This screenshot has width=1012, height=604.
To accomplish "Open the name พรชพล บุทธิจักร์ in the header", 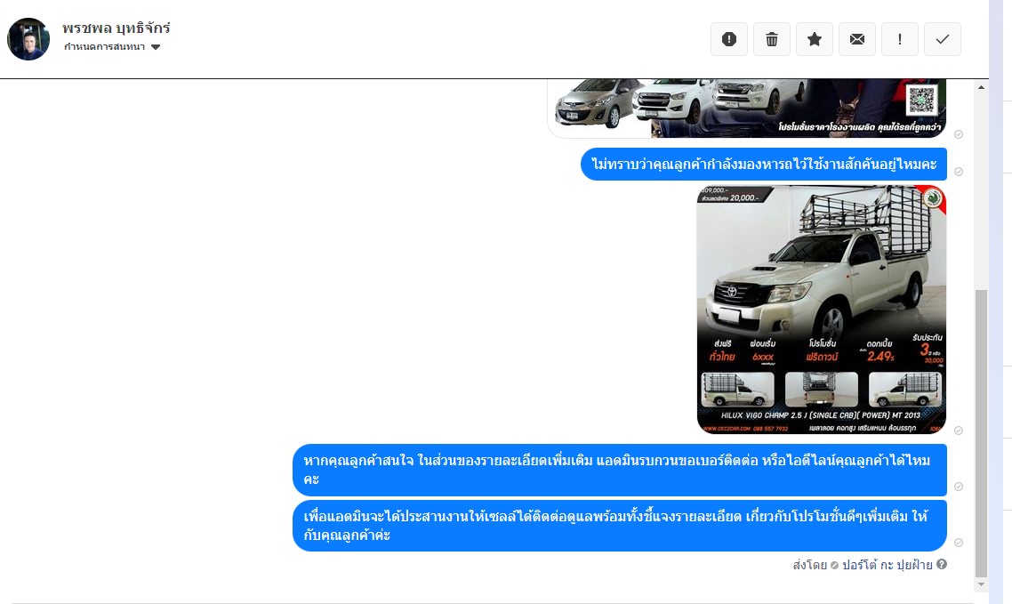I will click(116, 28).
